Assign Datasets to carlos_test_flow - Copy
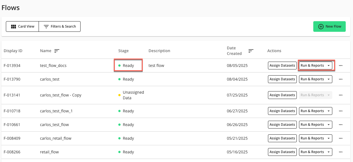The width and height of the screenshot is (353, 162). [282, 95]
